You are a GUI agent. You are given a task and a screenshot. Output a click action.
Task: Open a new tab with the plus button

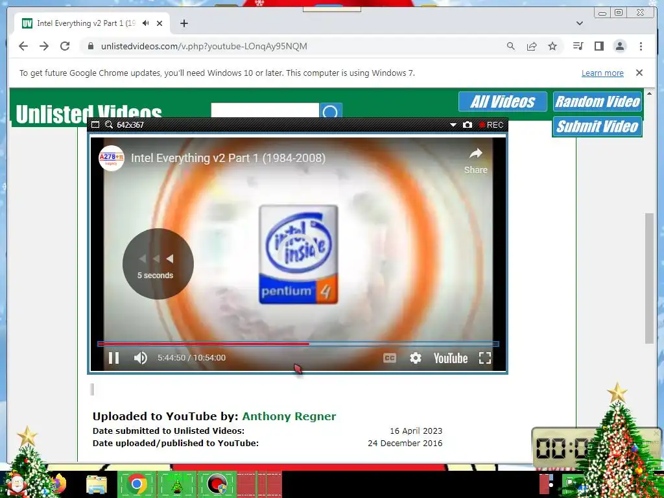coord(184,23)
